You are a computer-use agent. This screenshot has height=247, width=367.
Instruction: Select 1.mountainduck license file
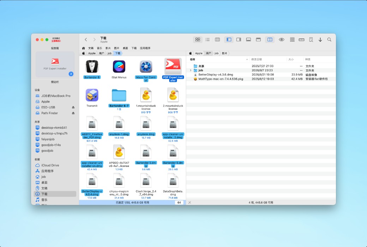pos(146,95)
